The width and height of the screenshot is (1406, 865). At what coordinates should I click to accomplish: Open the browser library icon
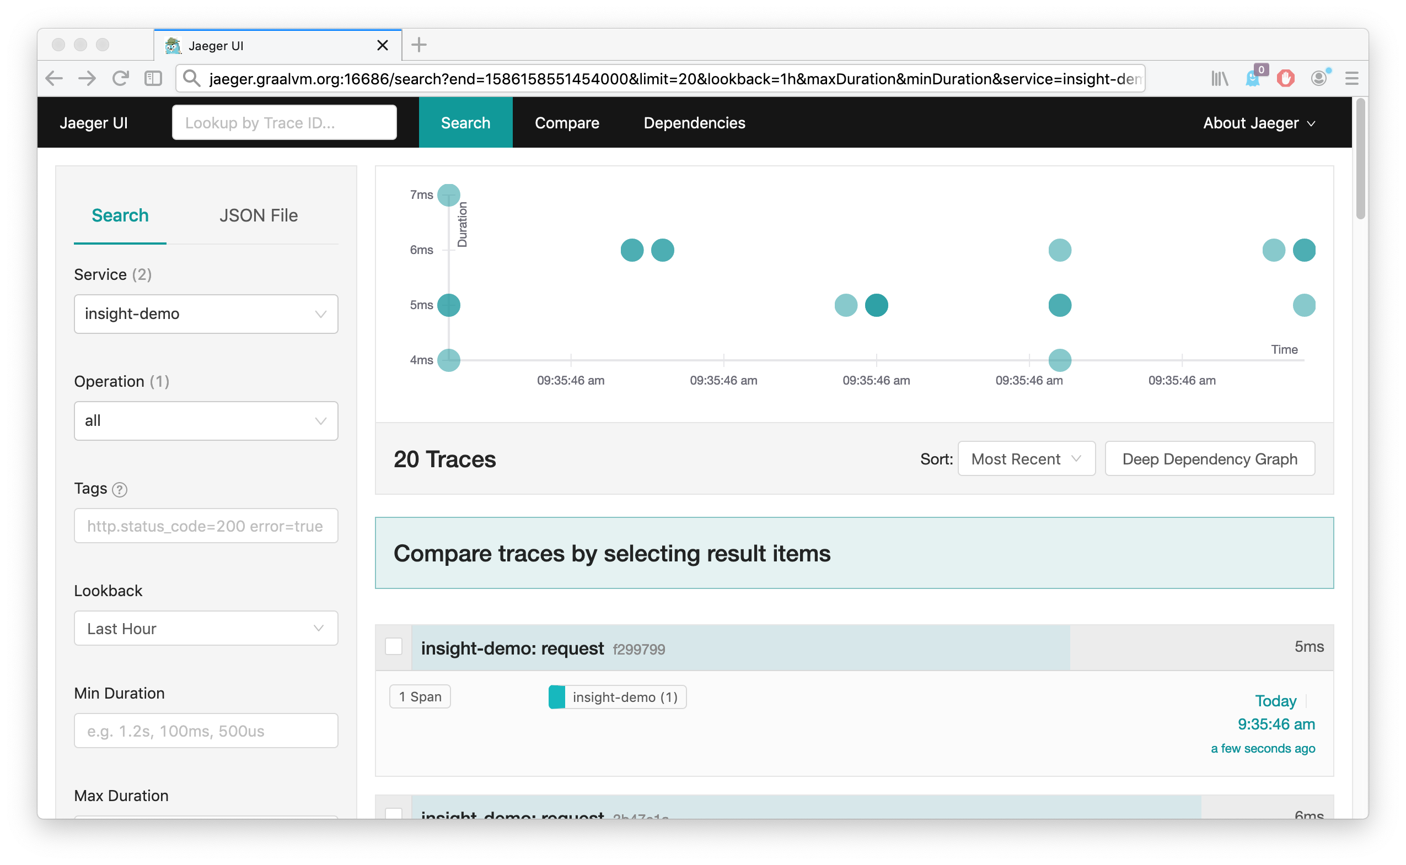[1220, 78]
